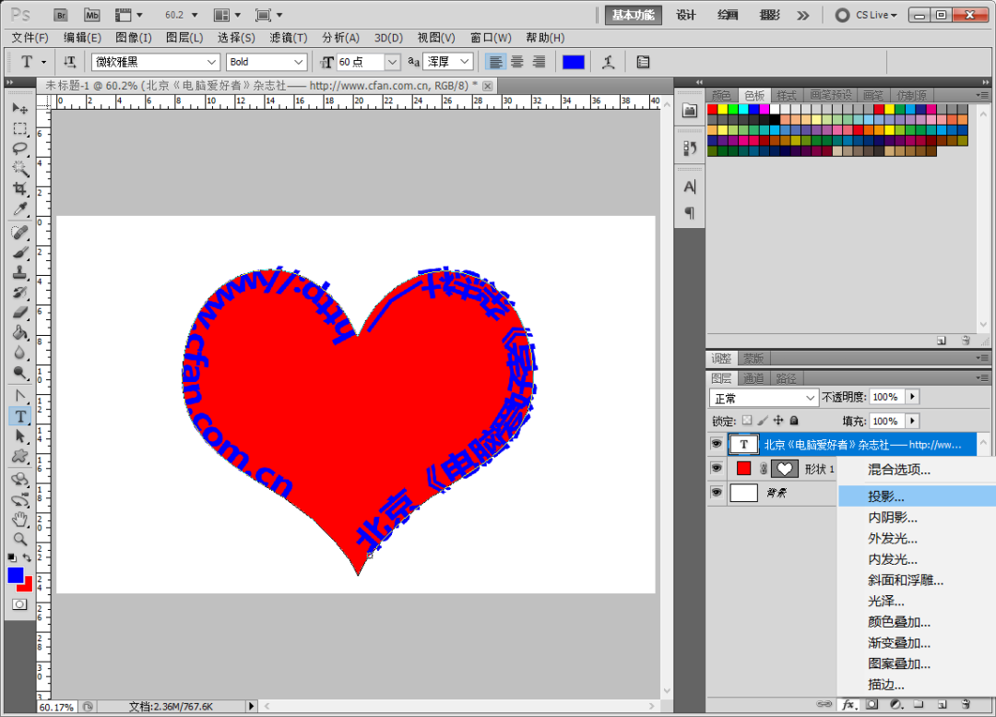Select the Rectangular Marquee tool

19,129
